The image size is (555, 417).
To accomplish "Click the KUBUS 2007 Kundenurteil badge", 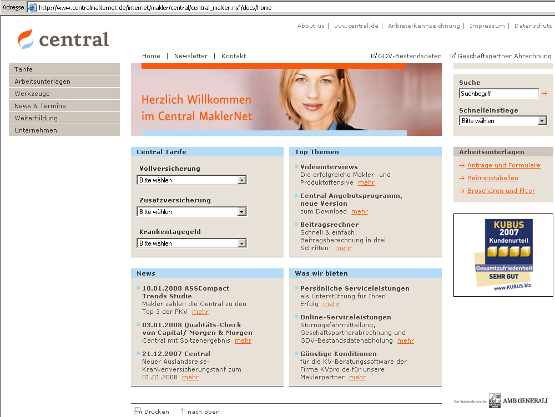I will click(503, 255).
